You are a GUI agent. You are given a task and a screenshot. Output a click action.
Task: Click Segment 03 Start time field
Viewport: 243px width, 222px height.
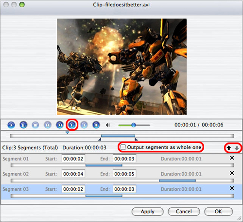click(73, 189)
